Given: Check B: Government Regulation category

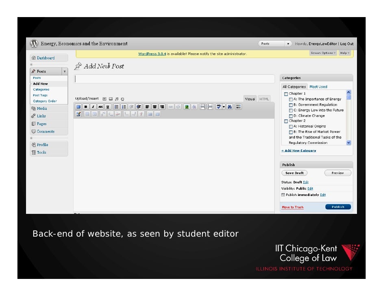Looking at the screenshot, I should [x=291, y=105].
